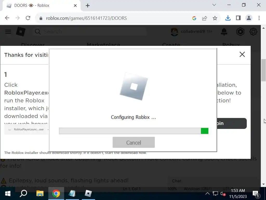266x200 pixels.
Task: Click the Join button behind the installer
Action: (x=232, y=123)
